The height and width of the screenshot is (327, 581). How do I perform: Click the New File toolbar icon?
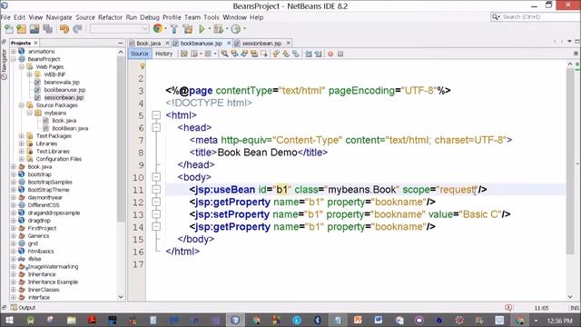pyautogui.click(x=8, y=29)
